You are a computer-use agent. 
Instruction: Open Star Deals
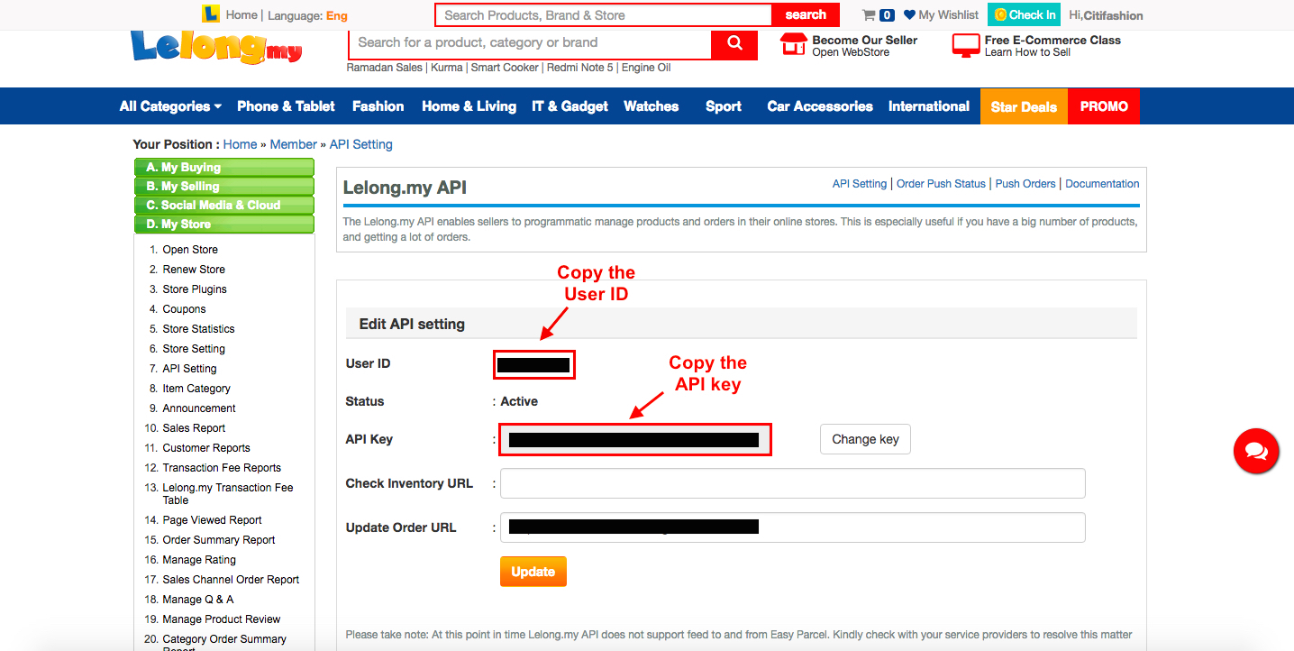(1024, 106)
